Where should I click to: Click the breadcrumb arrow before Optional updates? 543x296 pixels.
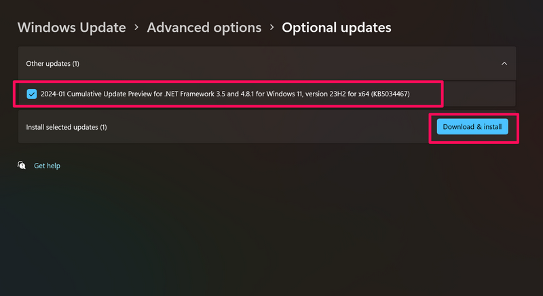click(x=271, y=28)
